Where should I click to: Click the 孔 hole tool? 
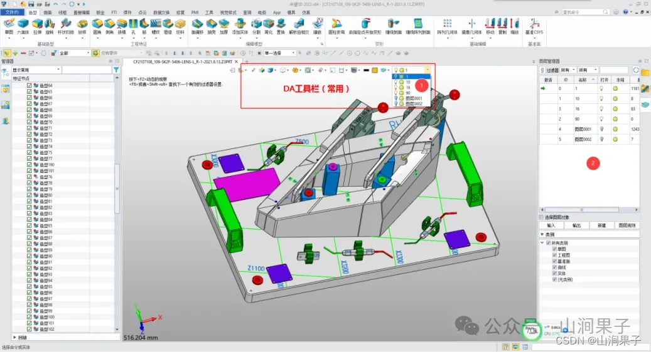[x=133, y=26]
